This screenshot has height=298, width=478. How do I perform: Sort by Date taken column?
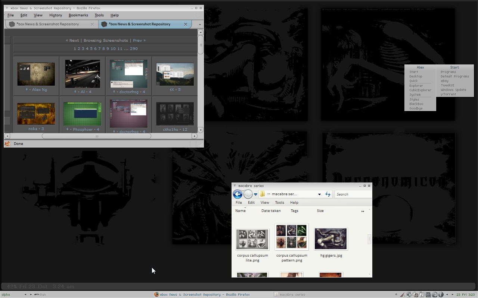pos(271,211)
